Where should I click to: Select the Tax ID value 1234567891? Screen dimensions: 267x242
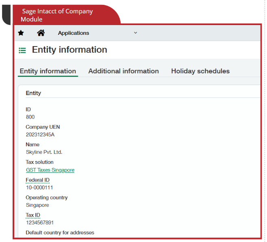pos(40,223)
